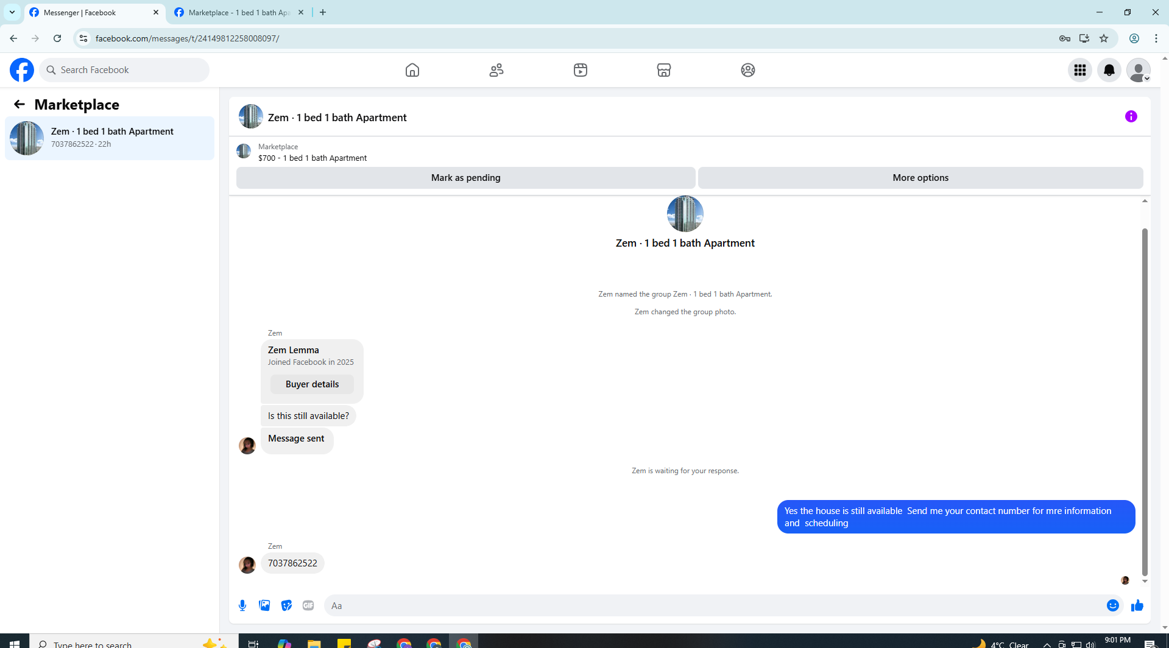The image size is (1169, 648).
Task: Switch to the Marketplace - 1 bed 1 bath tab
Action: point(239,12)
